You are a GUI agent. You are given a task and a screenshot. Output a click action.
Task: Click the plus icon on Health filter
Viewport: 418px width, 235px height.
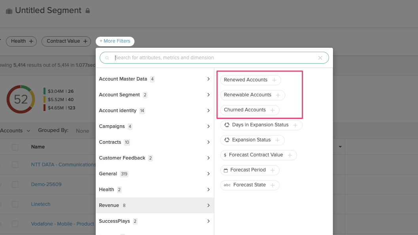(31, 41)
